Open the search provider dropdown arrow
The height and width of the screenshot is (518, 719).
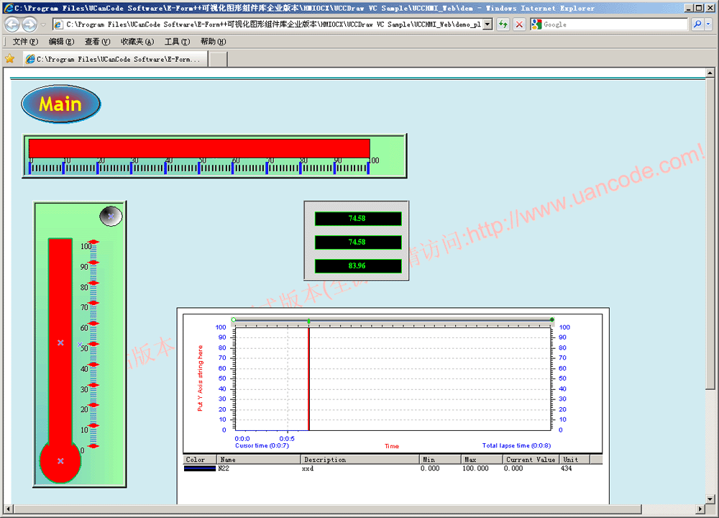point(708,24)
